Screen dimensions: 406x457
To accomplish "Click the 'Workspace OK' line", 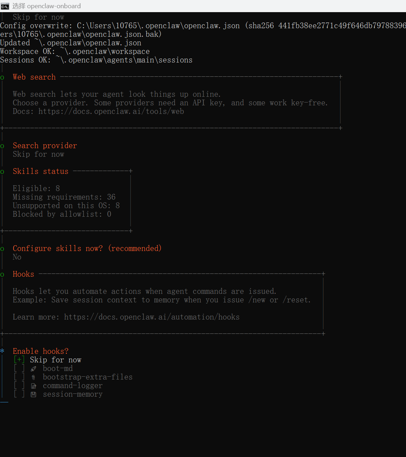I will click(x=75, y=51).
